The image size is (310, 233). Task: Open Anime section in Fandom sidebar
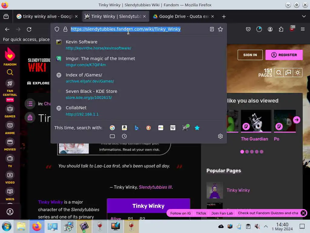(x=10, y=128)
